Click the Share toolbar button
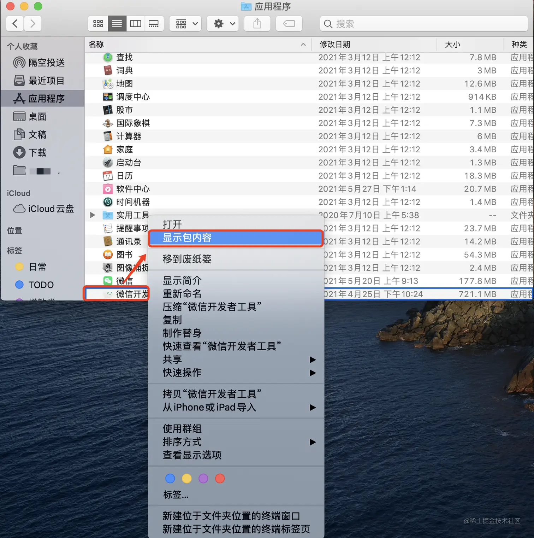The image size is (534, 538). tap(257, 24)
